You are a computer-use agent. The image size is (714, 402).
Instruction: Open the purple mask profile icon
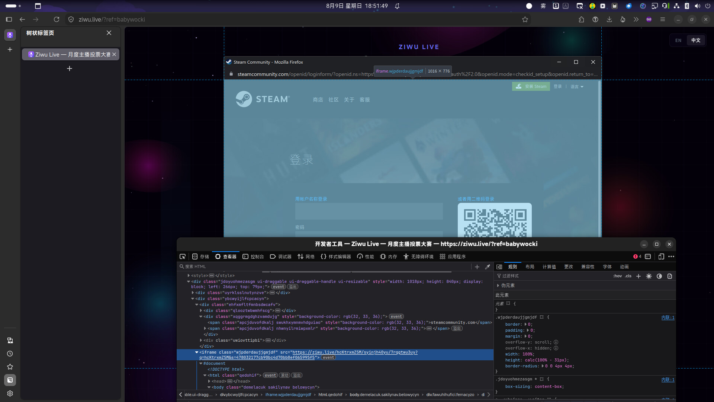(649, 19)
